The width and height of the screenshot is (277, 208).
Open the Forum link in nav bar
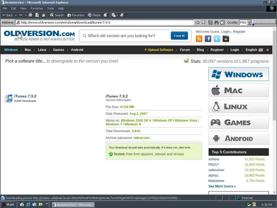185,50
